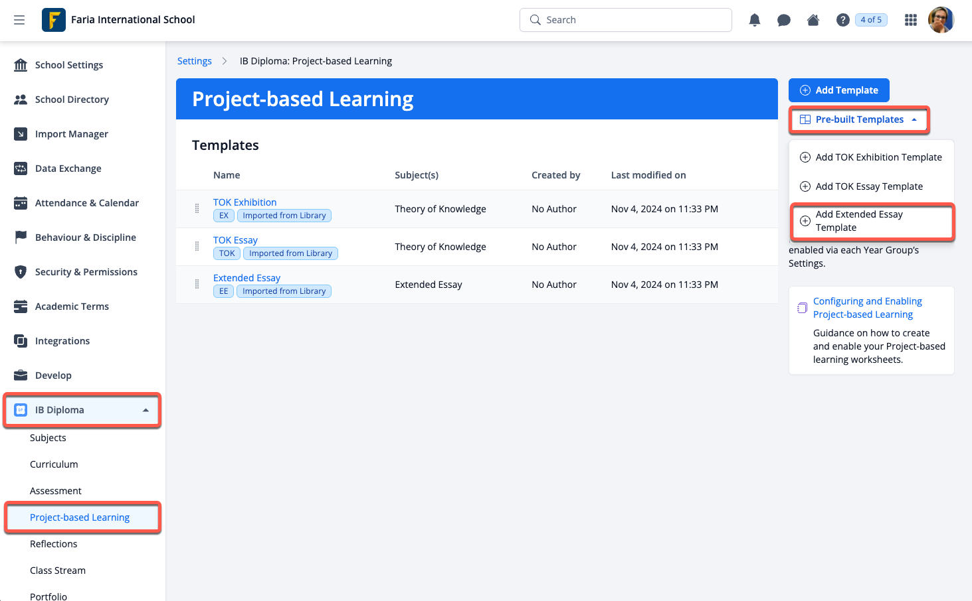Click the Add Template button
972x601 pixels.
[x=838, y=90]
